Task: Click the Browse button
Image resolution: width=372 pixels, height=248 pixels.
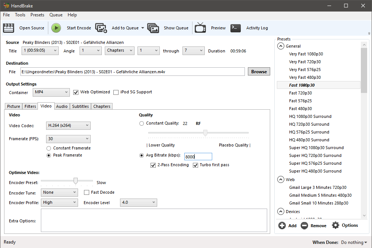Action: pos(259,72)
